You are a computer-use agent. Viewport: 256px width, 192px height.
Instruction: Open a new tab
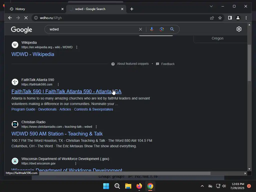132,9
